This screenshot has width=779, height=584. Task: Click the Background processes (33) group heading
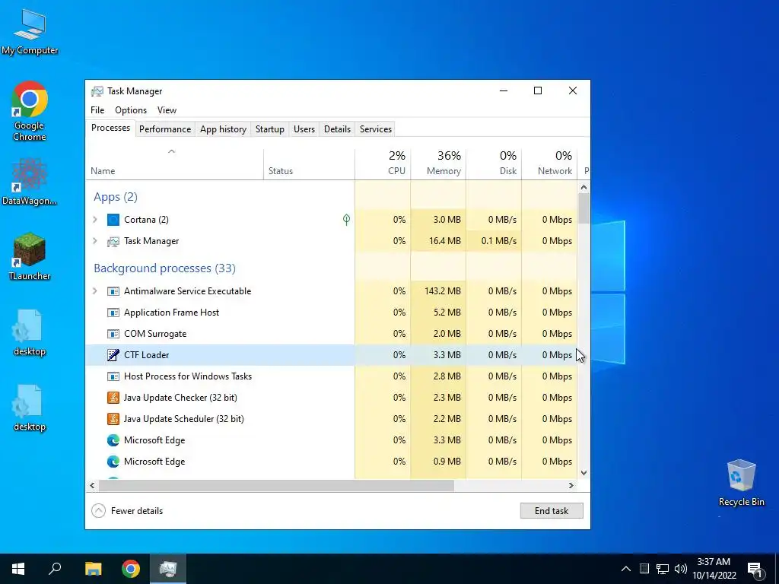click(x=164, y=268)
